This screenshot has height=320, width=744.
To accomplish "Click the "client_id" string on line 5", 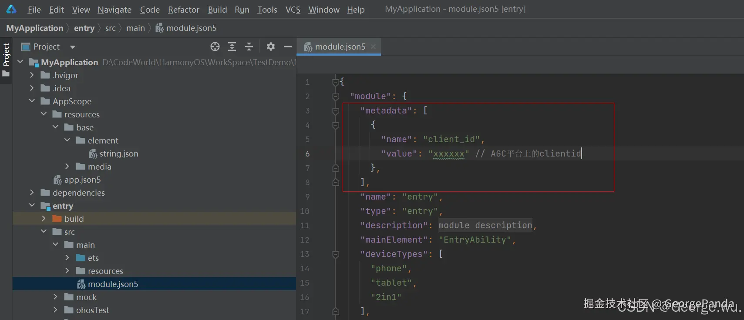I will (x=451, y=139).
